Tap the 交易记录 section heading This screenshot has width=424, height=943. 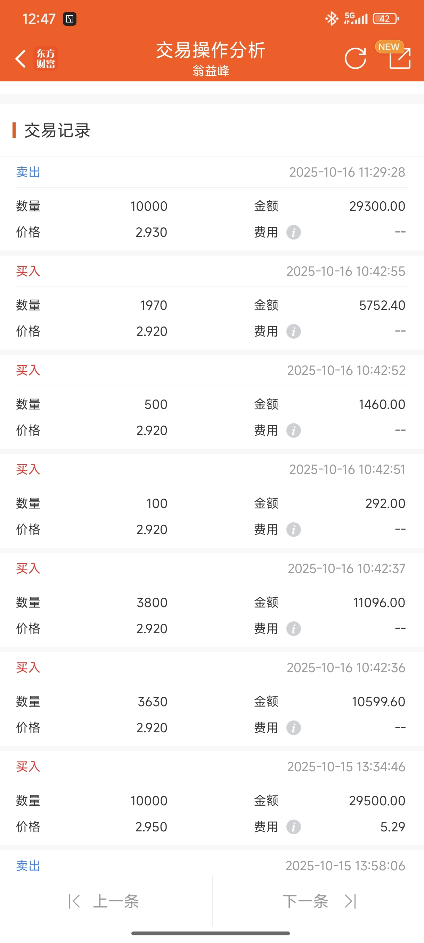[57, 131]
